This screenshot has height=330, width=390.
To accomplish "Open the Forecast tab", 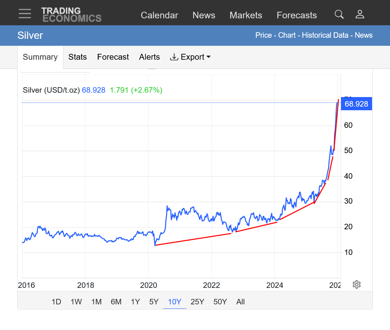I will [113, 57].
